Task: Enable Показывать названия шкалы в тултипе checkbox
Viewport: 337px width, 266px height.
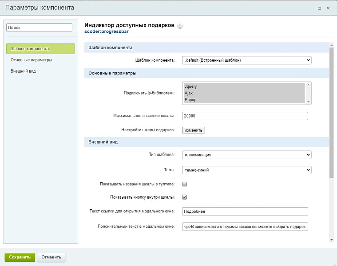Action: point(185,184)
